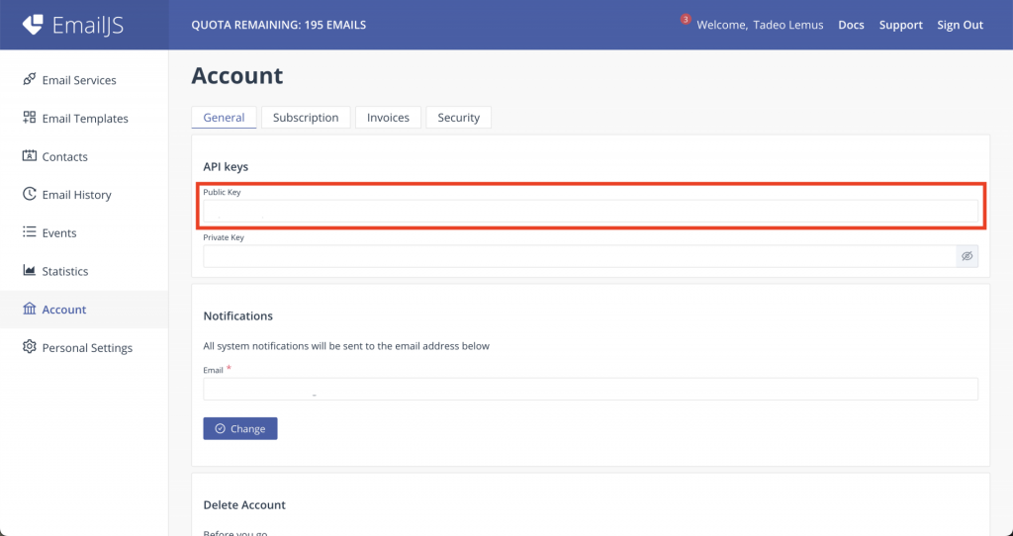Click the Account page title
1013x536 pixels.
tap(237, 75)
